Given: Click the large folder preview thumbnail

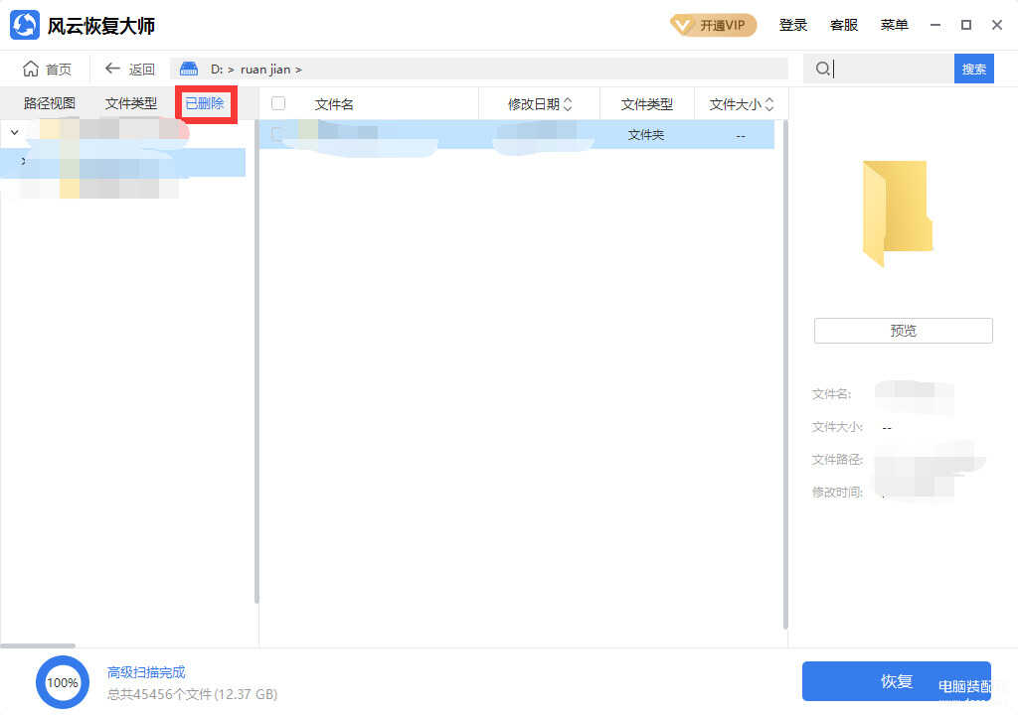Looking at the screenshot, I should pos(898,214).
